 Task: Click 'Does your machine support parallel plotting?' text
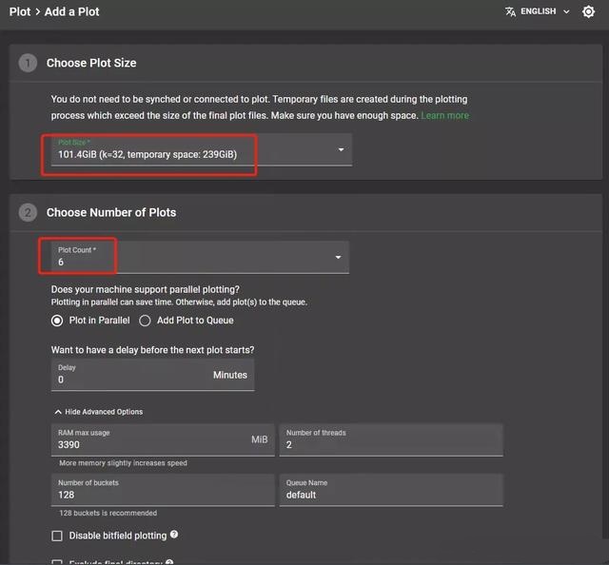click(146, 289)
